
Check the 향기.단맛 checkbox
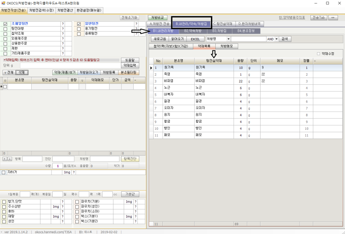click(x=4, y=202)
